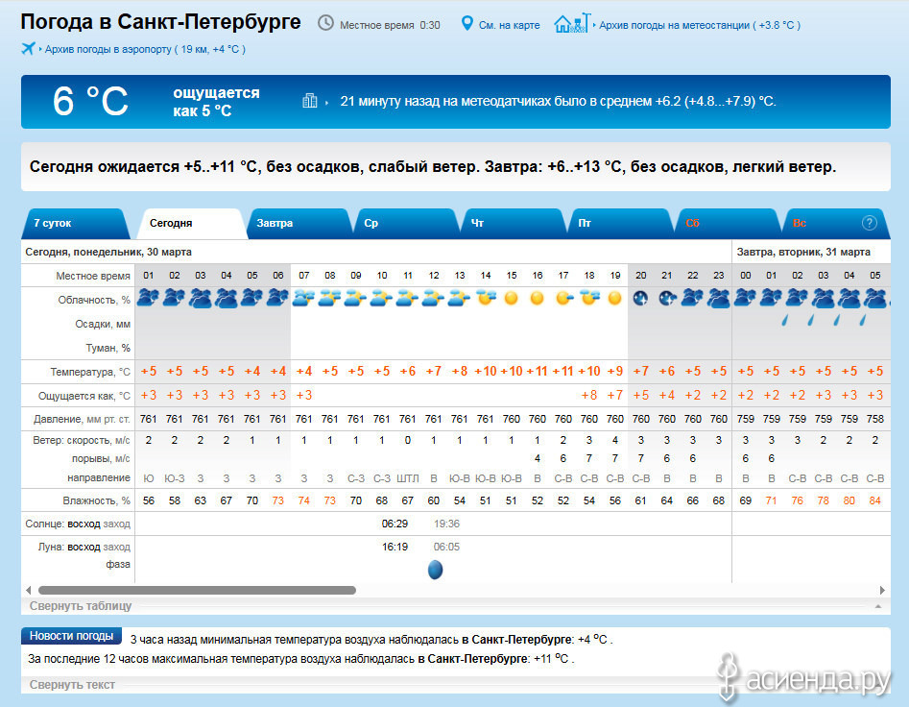The image size is (909, 707).
Task: Open the question mark help icon
Action: pyautogui.click(x=870, y=223)
